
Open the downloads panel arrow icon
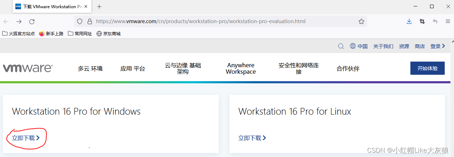click(409, 21)
